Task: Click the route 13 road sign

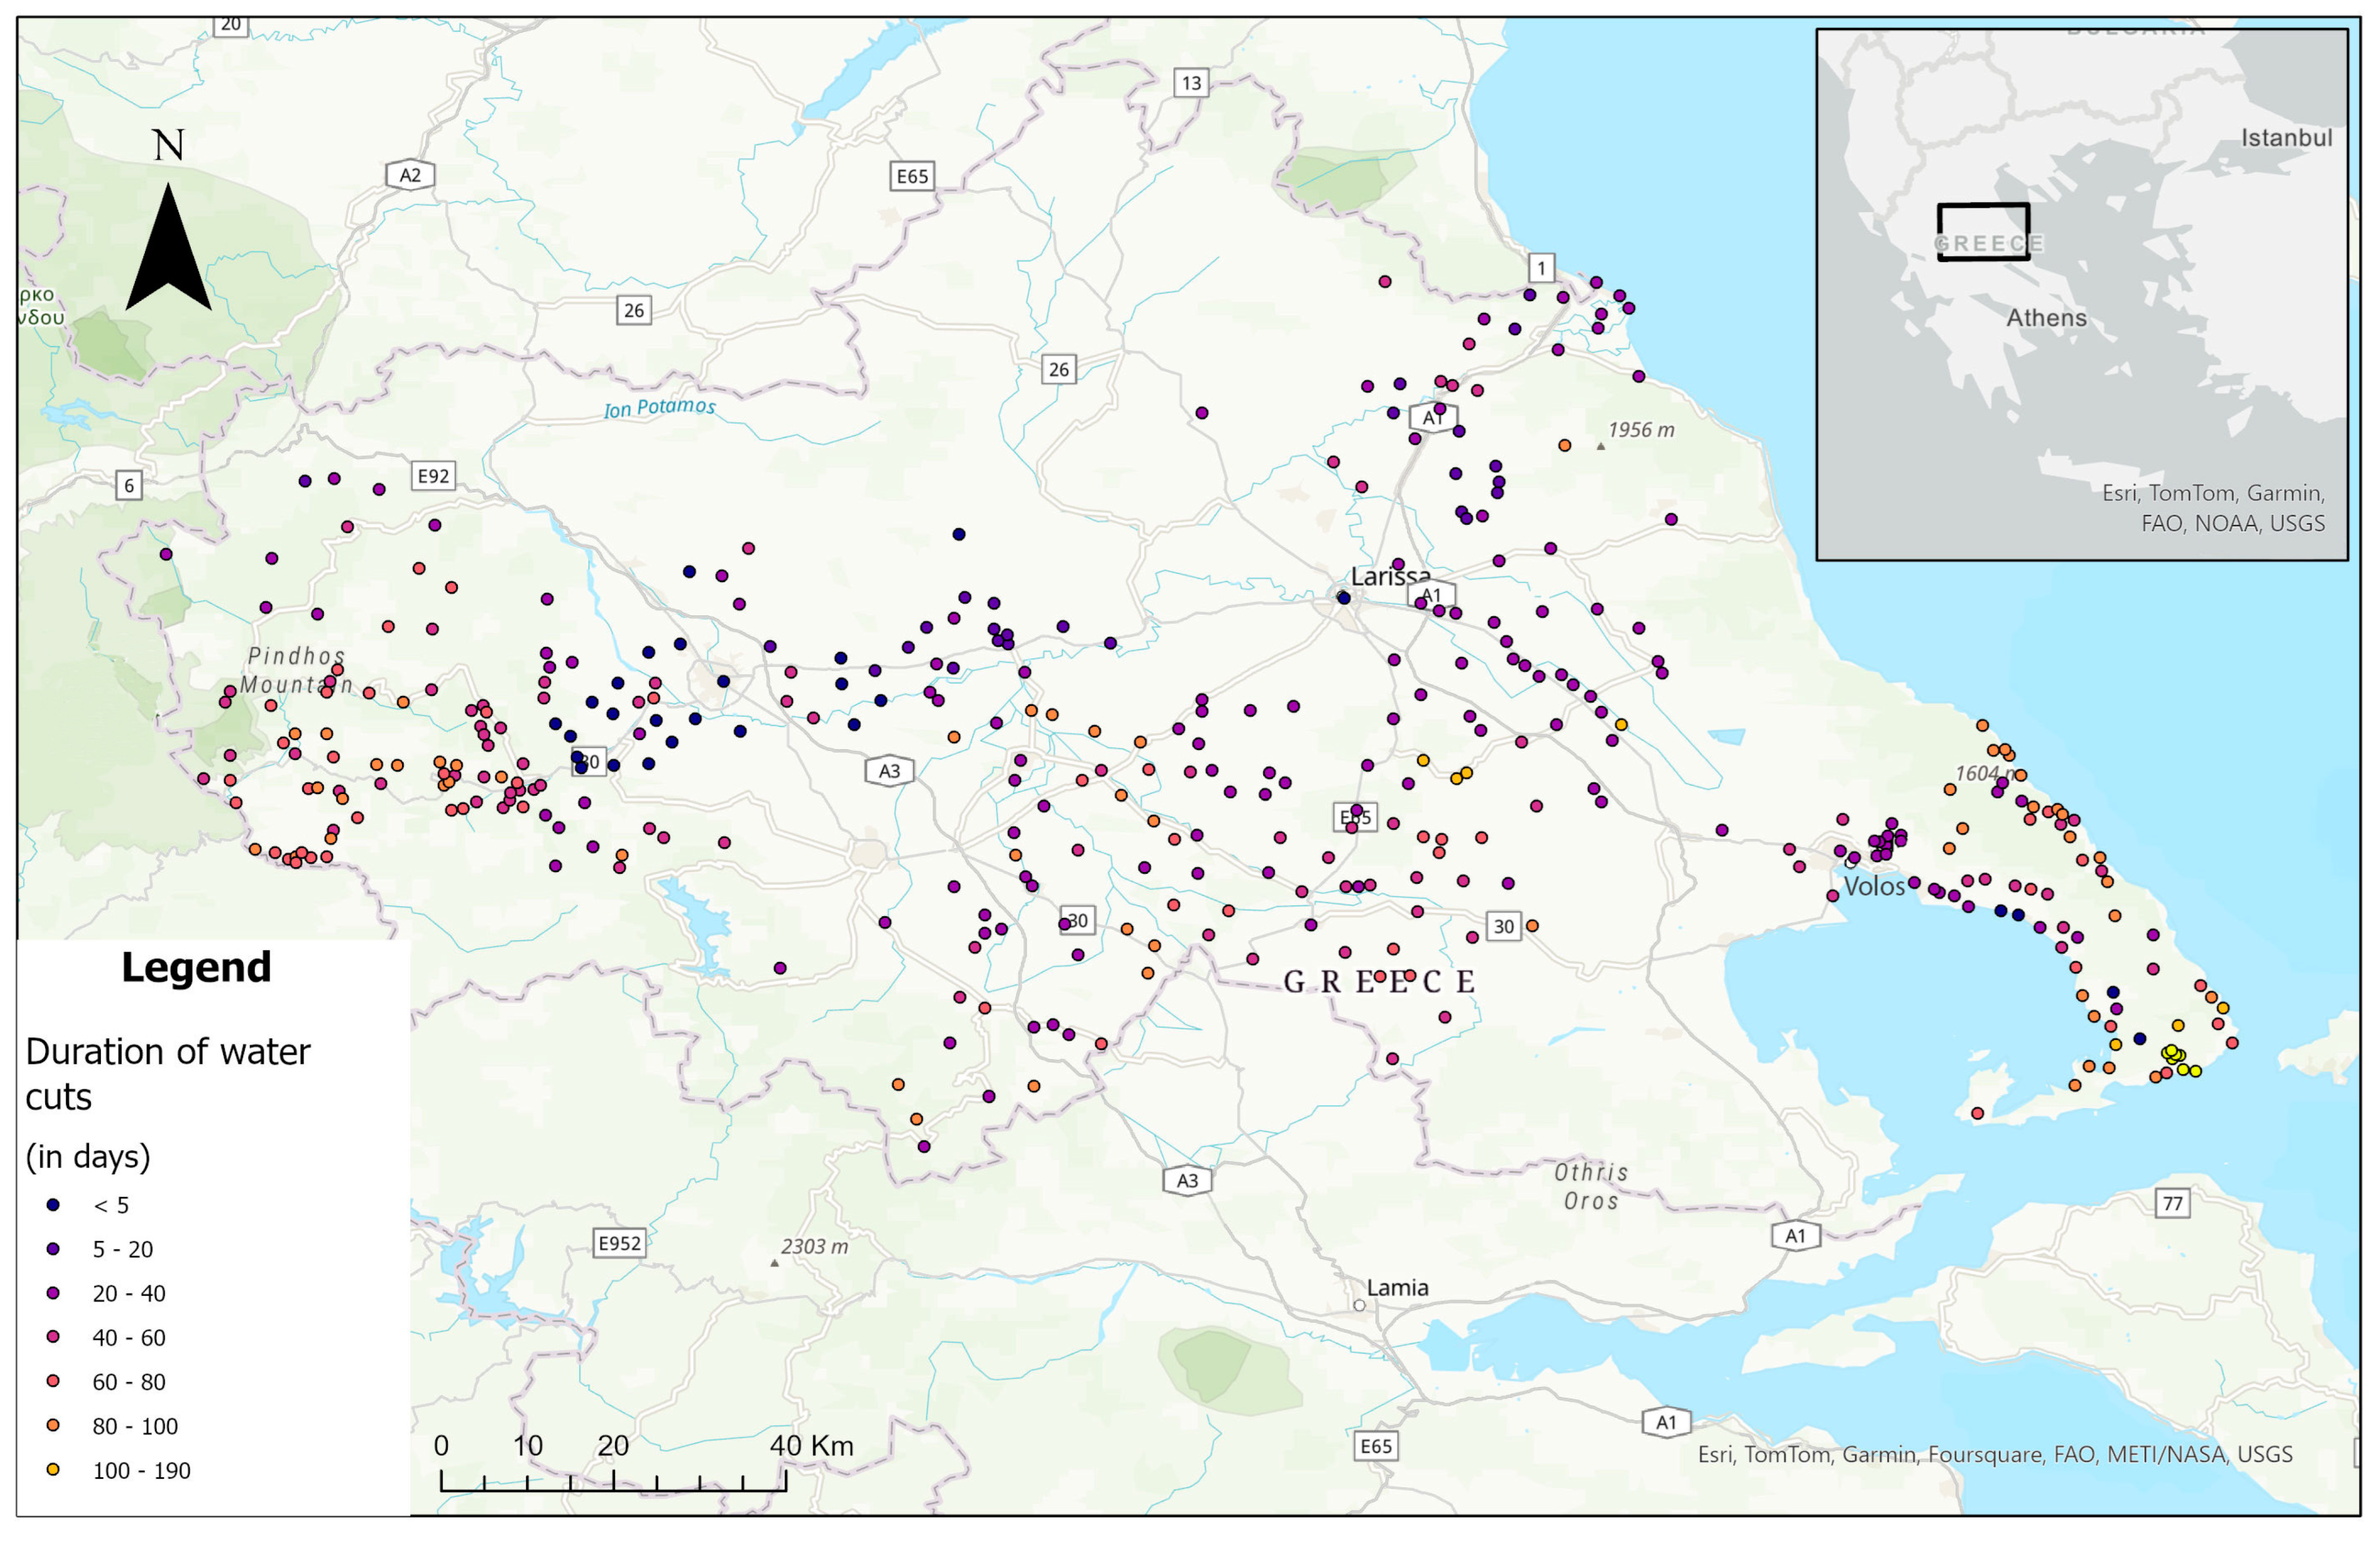Action: click(x=1191, y=83)
